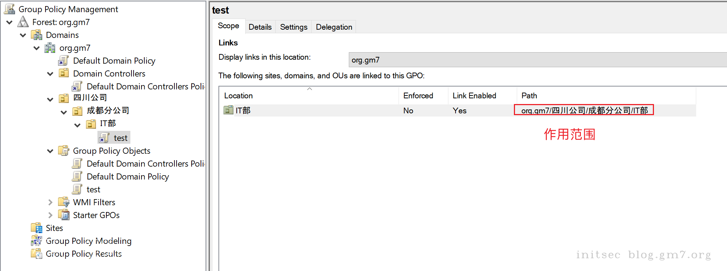Screen dimensions: 727x271
Task: Collapse the Group Policy Objects container
Action: pyautogui.click(x=50, y=151)
